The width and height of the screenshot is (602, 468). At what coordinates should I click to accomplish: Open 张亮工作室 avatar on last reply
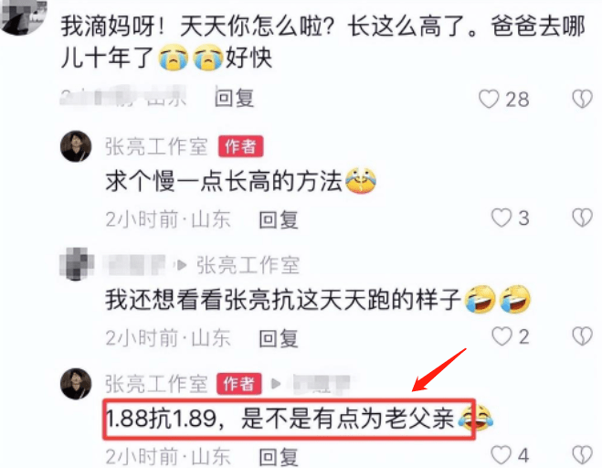pyautogui.click(x=76, y=384)
